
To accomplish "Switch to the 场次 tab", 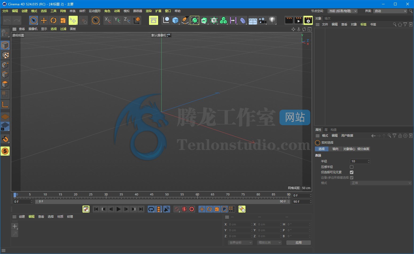I will click(x=327, y=18).
